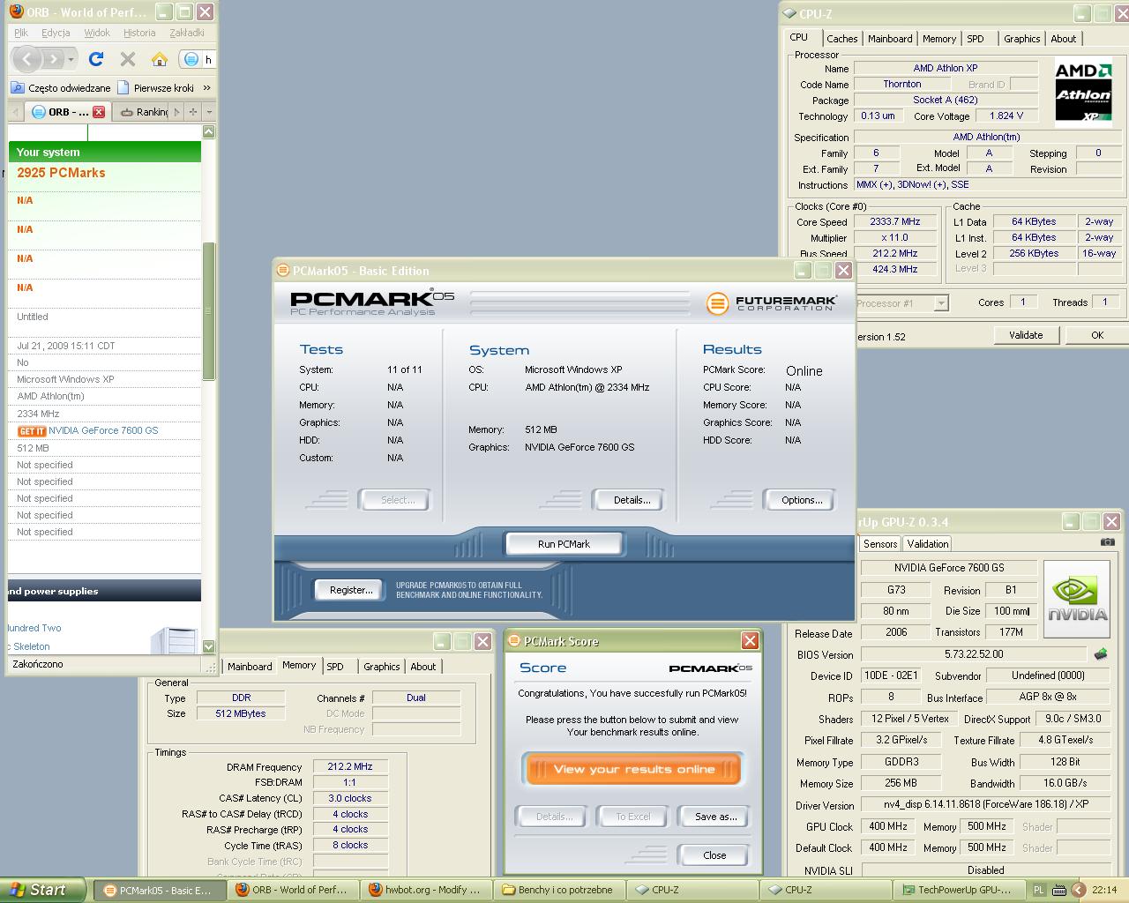This screenshot has height=903, width=1129.
Task: Click the Core Speed value 2333.7 MHz
Action: click(894, 222)
